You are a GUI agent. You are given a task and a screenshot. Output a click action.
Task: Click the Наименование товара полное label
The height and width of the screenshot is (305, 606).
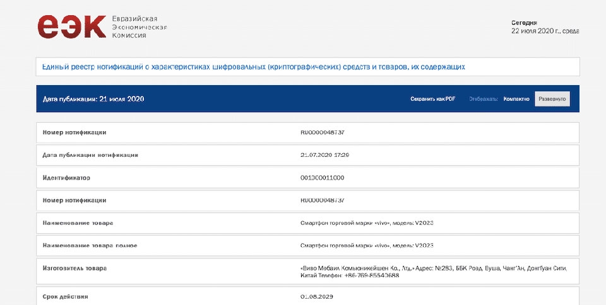[x=90, y=246]
